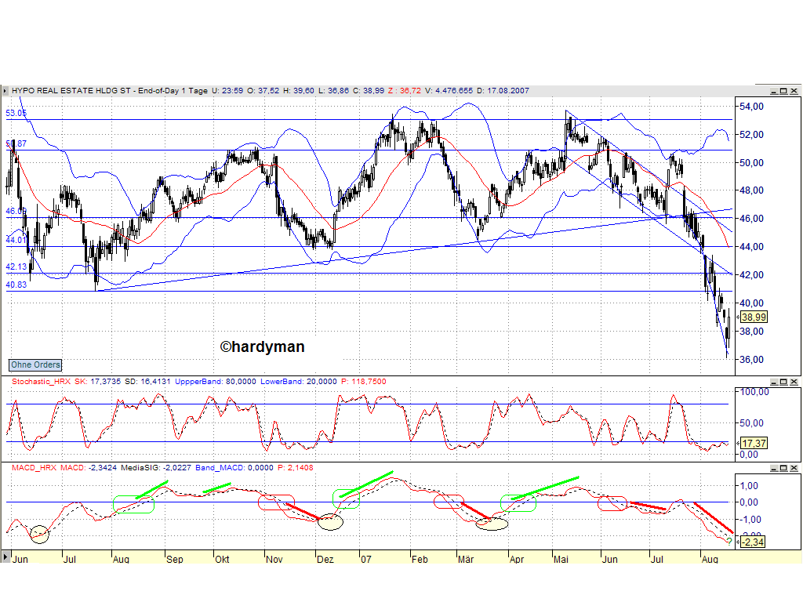Maximize the HYPO REAL ESTATE chart panel
803x602 pixels.
[783, 90]
